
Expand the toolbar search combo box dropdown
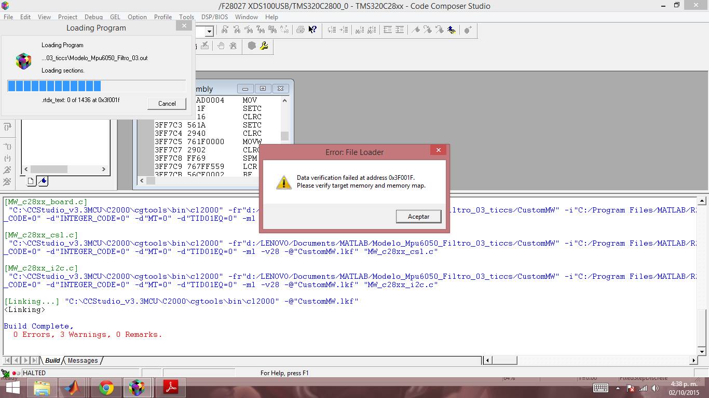tap(209, 31)
